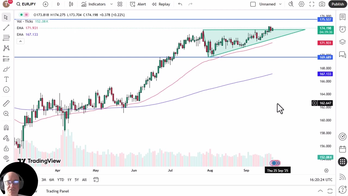Open the emoji icons tool
Viewport: 348px width, 196px height.
(x=6, y=90)
